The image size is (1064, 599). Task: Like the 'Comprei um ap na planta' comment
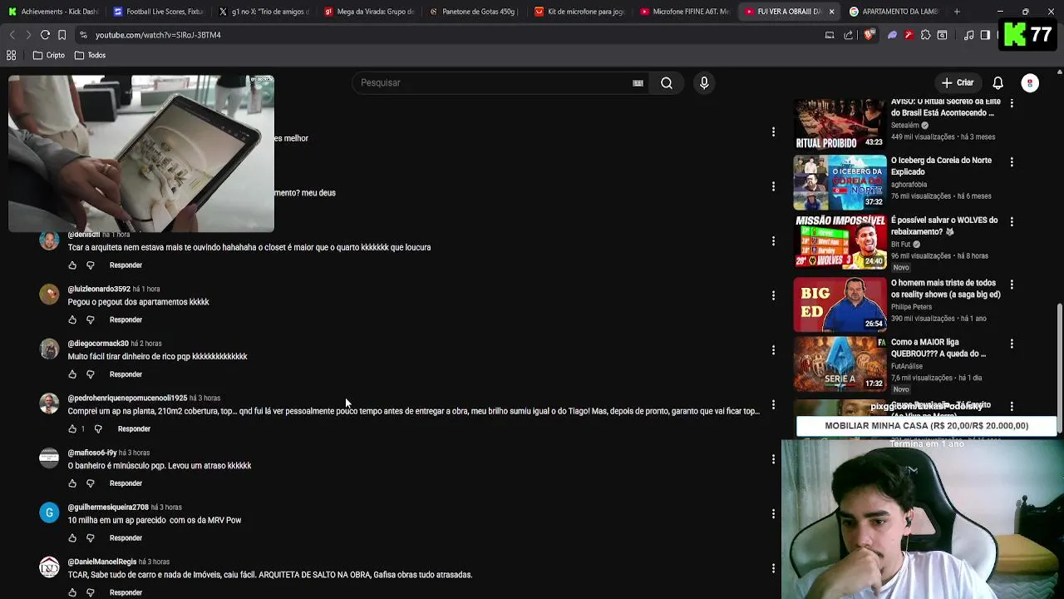click(x=72, y=429)
